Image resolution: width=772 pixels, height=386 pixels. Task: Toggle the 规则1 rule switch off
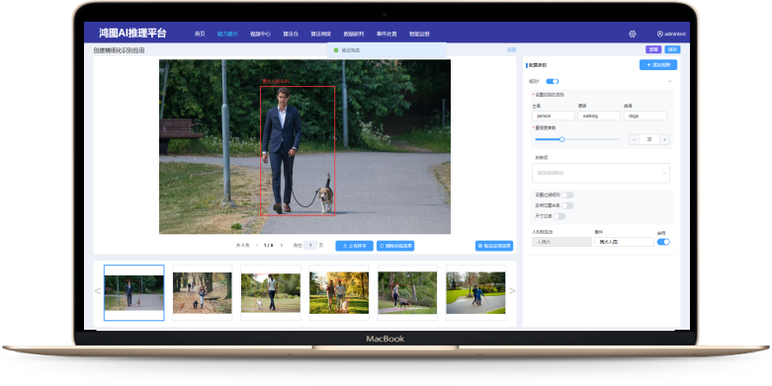point(552,81)
